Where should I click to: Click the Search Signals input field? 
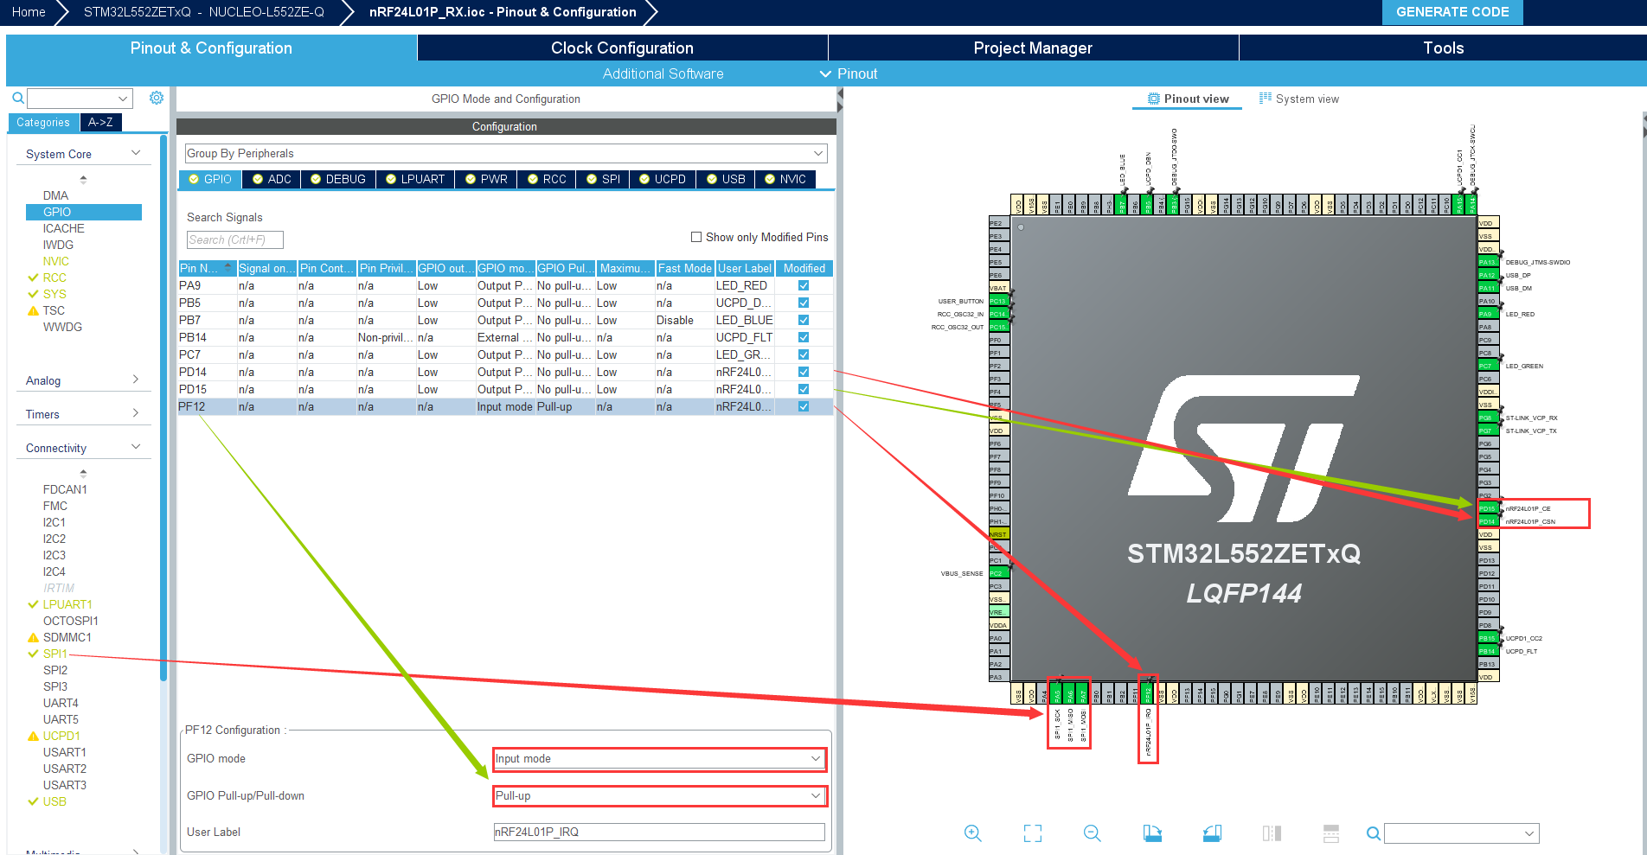235,239
